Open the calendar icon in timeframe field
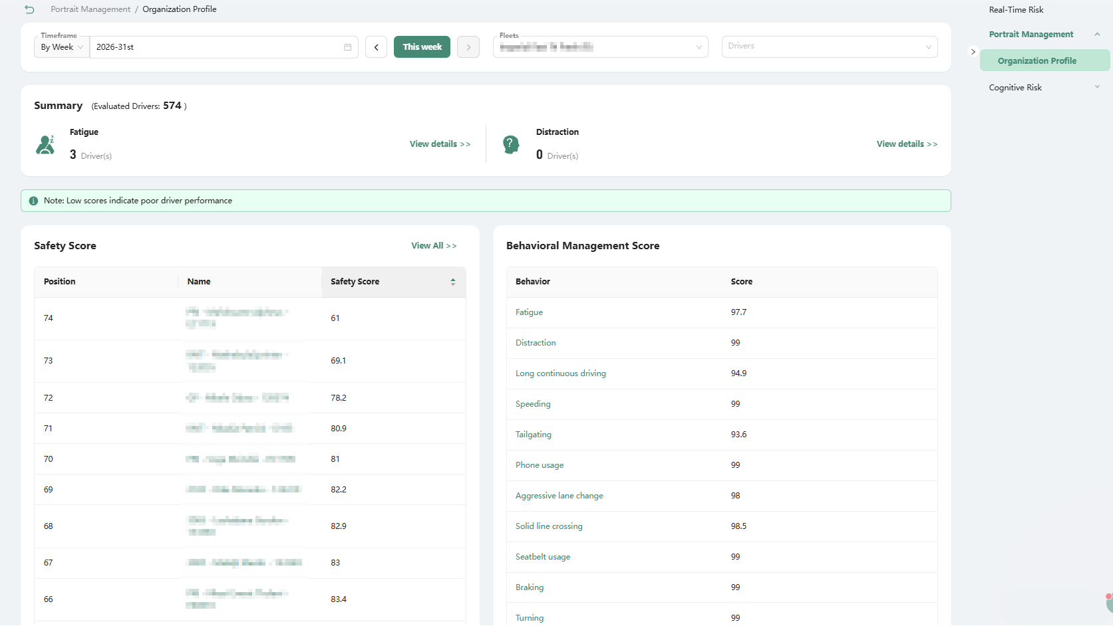The image size is (1113, 626). click(347, 47)
